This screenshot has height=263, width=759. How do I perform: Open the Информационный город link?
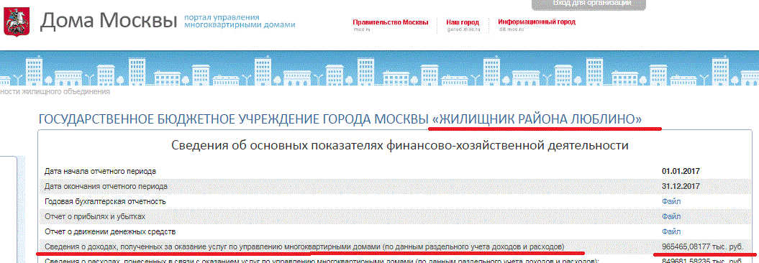click(x=537, y=22)
